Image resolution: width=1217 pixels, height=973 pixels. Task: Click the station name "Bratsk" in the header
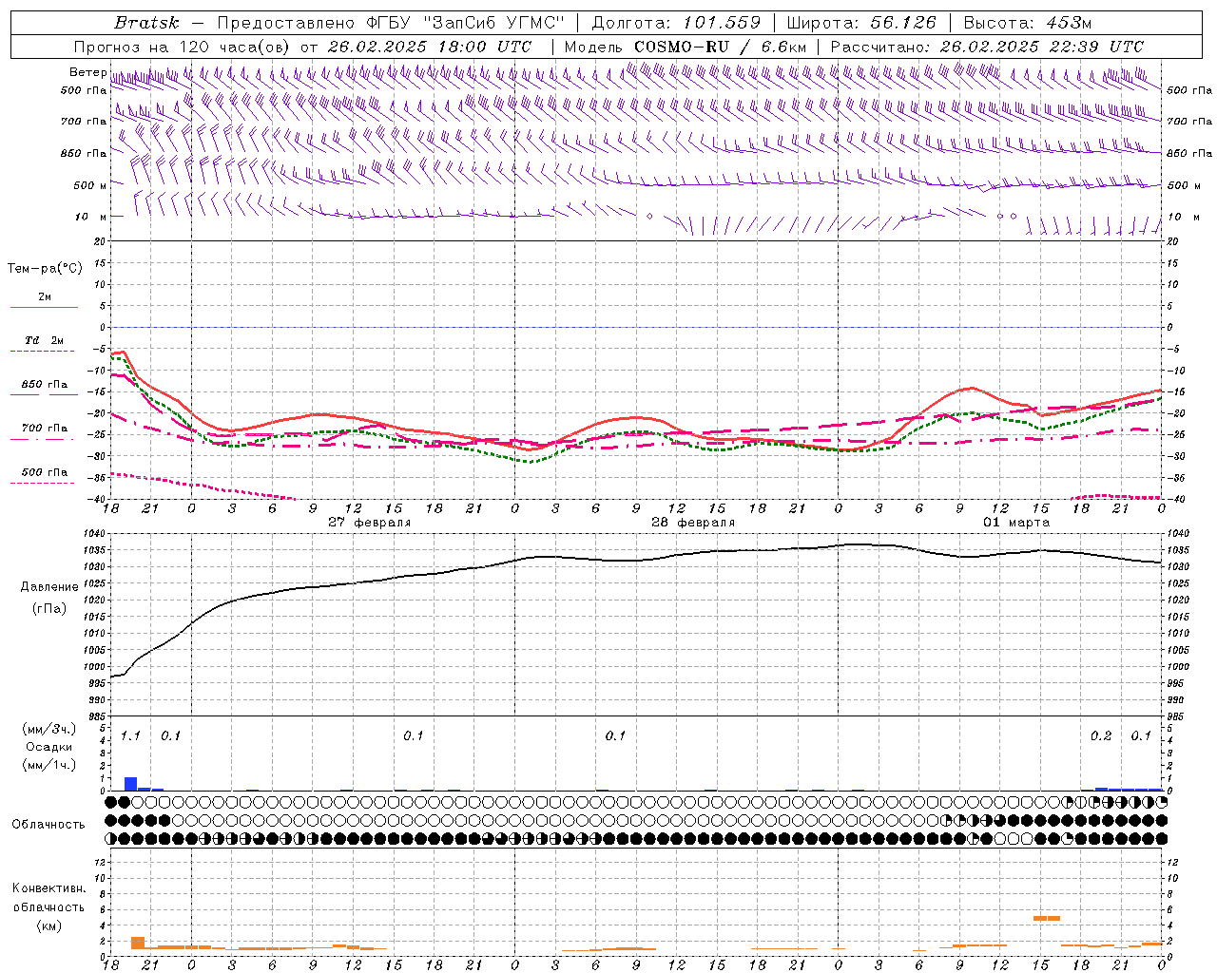(x=147, y=23)
